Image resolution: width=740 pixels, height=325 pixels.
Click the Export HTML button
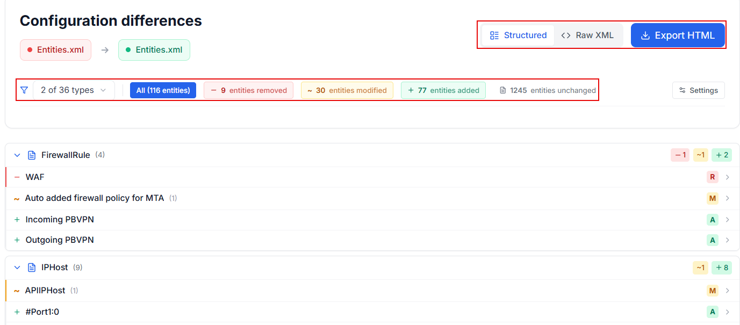pyautogui.click(x=677, y=35)
